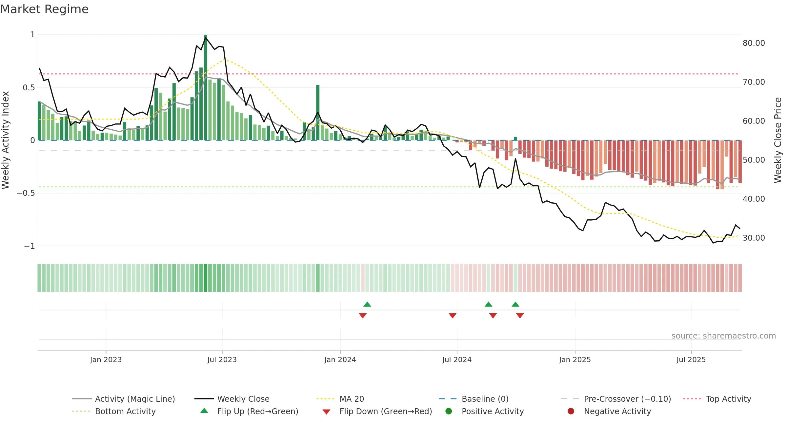The width and height of the screenshot is (787, 442).
Task: Toggle Flip Down (Green→Red) legend entry
Action: click(x=377, y=411)
